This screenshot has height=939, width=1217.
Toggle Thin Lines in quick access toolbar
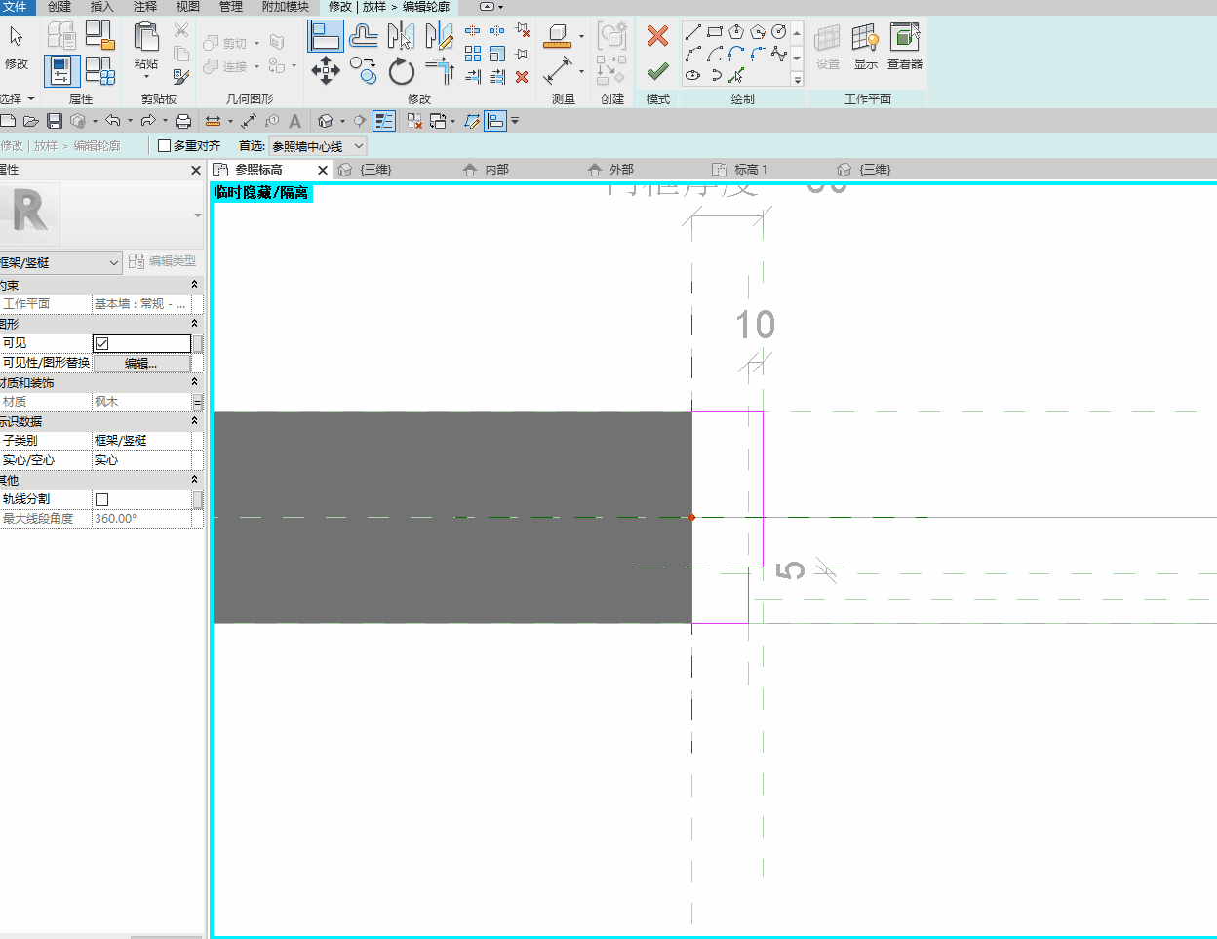tap(384, 121)
